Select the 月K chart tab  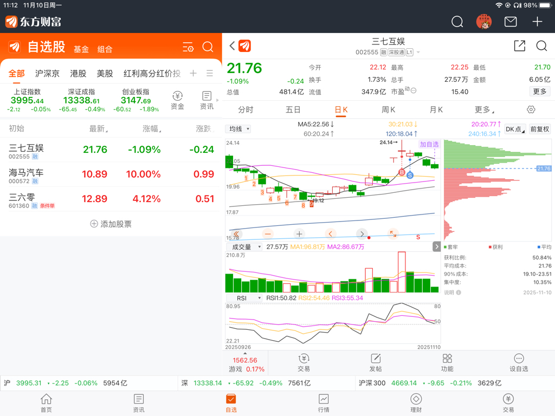436,109
